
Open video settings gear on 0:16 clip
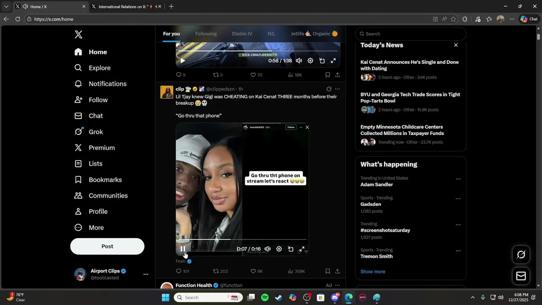(279, 249)
